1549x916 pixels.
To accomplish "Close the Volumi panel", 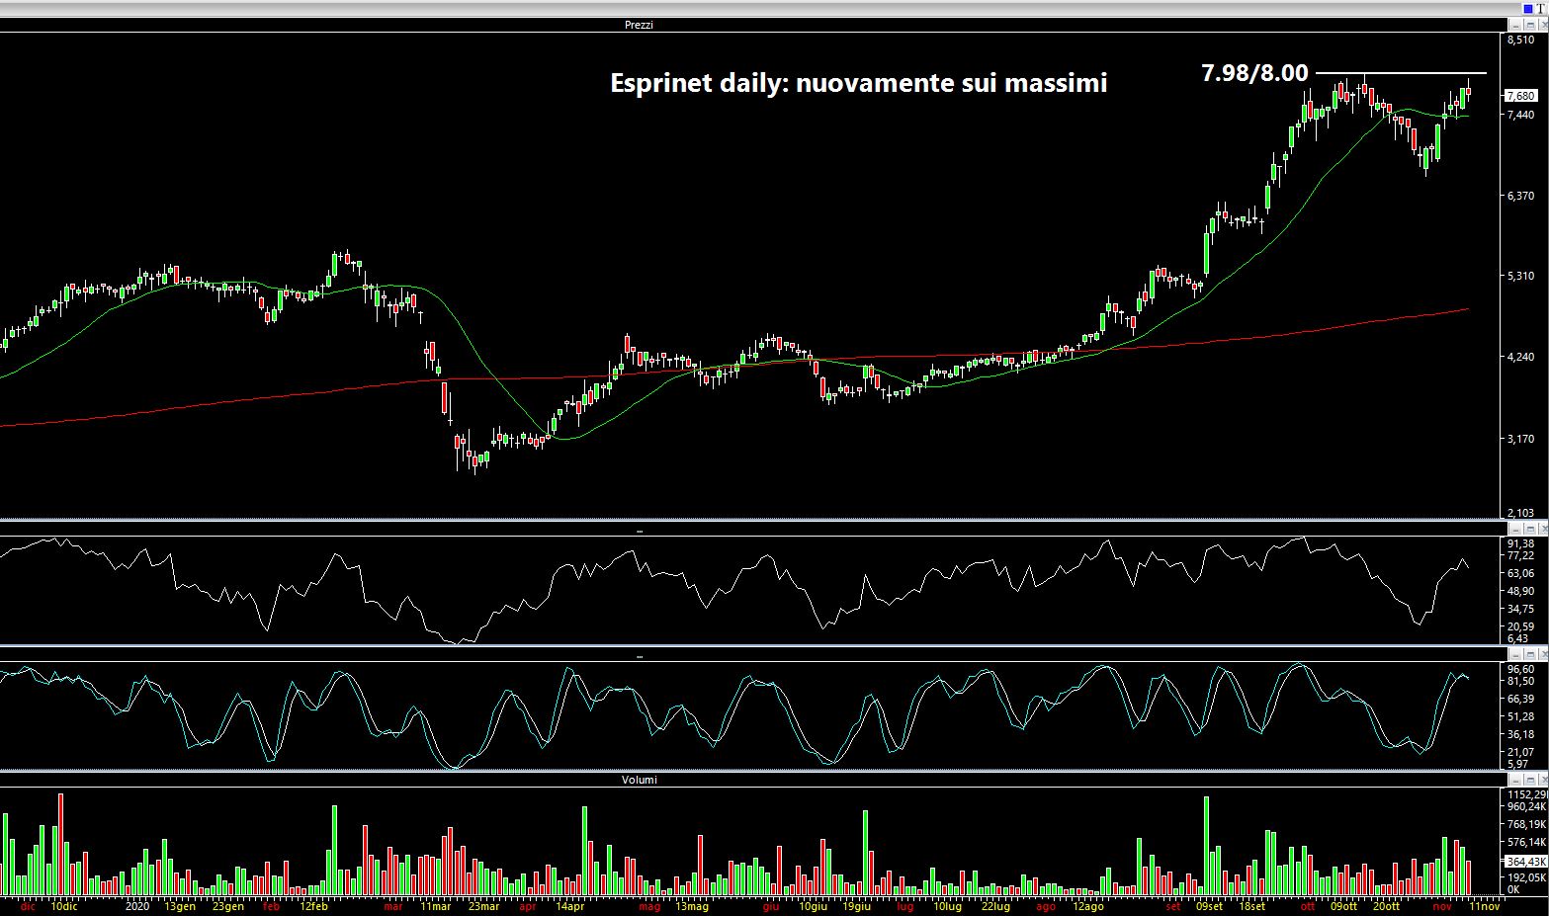I will 1543,780.
